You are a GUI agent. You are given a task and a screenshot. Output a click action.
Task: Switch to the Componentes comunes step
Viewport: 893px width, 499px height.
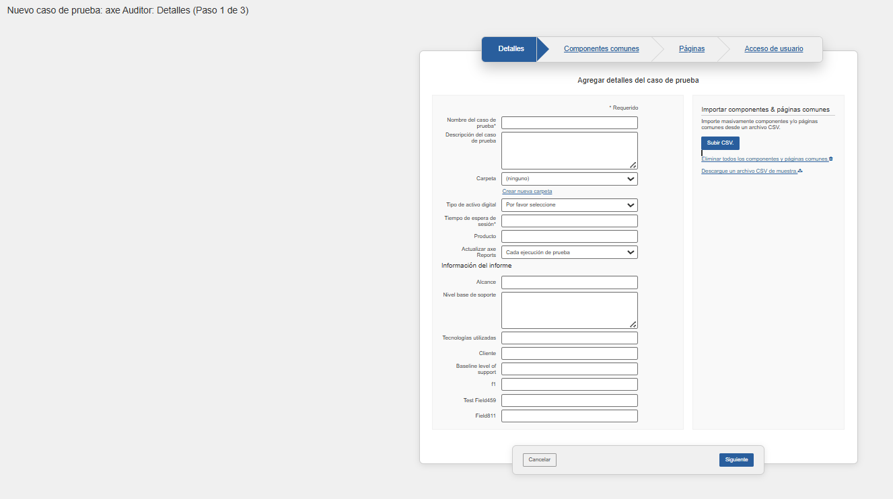click(x=601, y=49)
